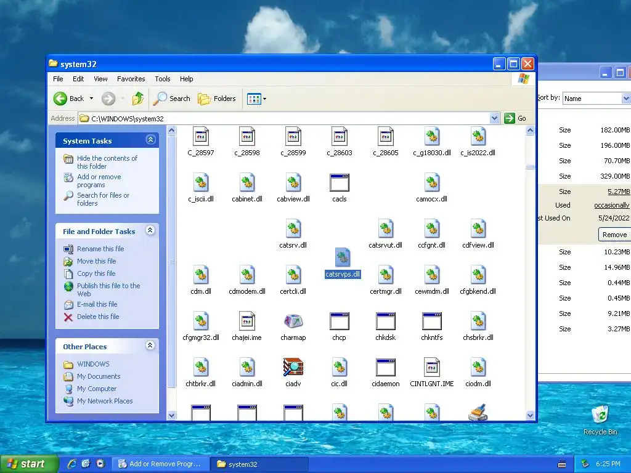Viewport: 631px width, 473px height.
Task: Click the occasionally usage link
Action: [612, 205]
